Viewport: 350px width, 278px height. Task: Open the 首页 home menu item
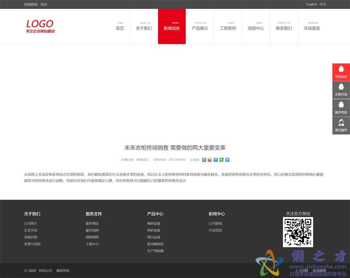pyautogui.click(x=120, y=26)
